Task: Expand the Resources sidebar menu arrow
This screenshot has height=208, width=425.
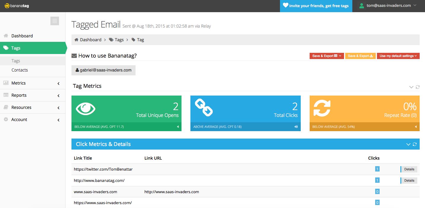Action: [58, 108]
